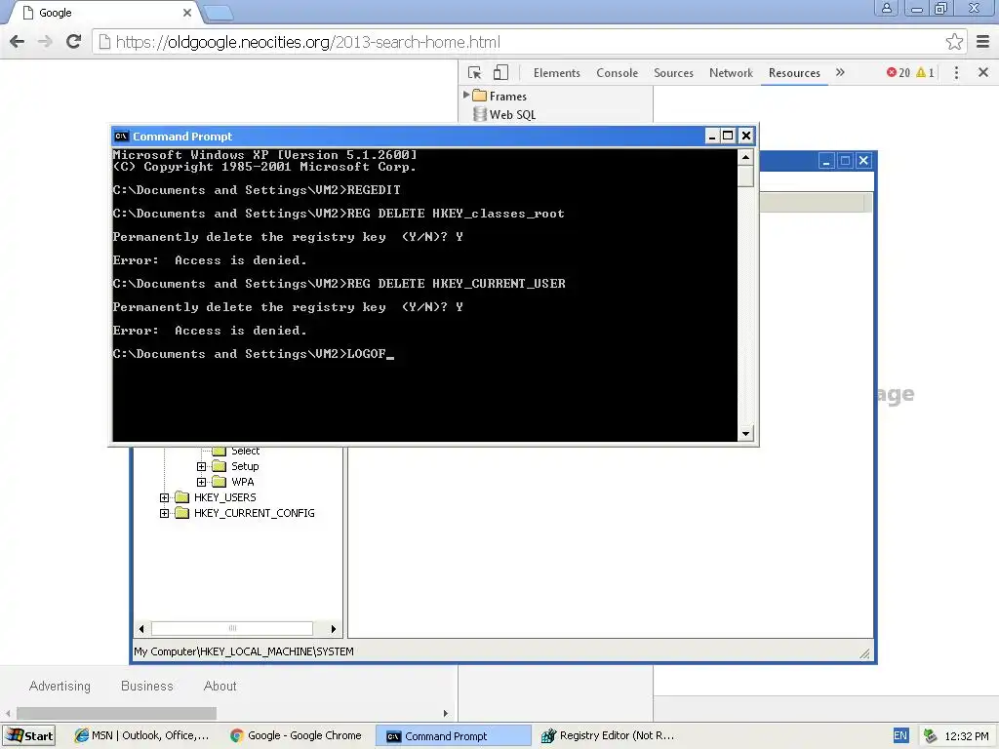The width and height of the screenshot is (999, 749).
Task: Click the system tray network icon
Action: (x=930, y=735)
